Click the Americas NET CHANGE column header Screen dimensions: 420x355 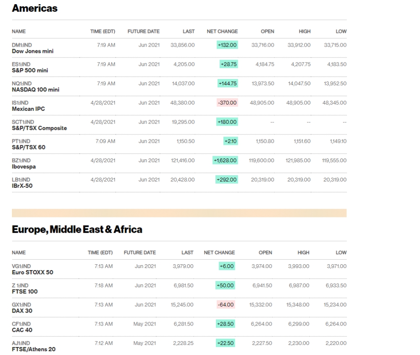pos(222,32)
